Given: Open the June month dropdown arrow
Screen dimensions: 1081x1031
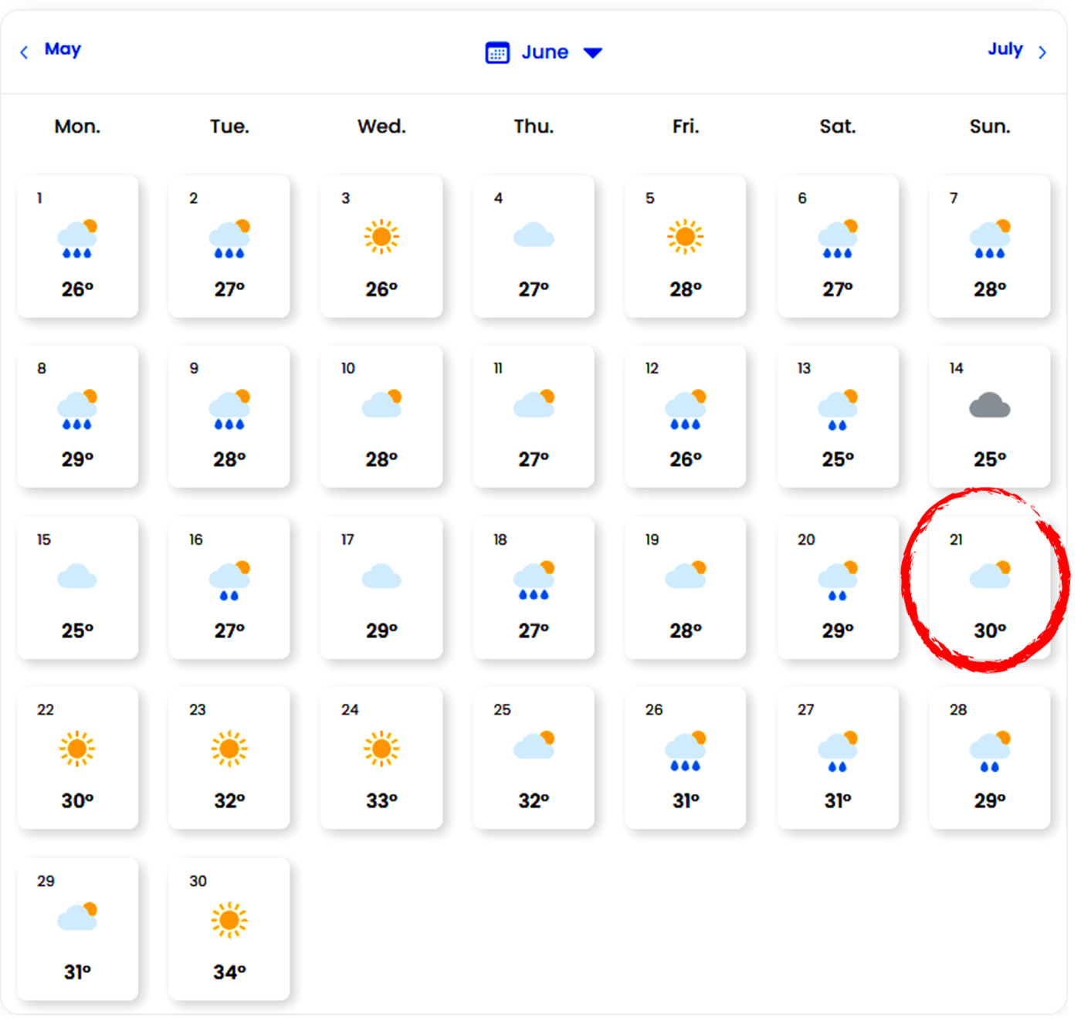Looking at the screenshot, I should click(x=592, y=52).
